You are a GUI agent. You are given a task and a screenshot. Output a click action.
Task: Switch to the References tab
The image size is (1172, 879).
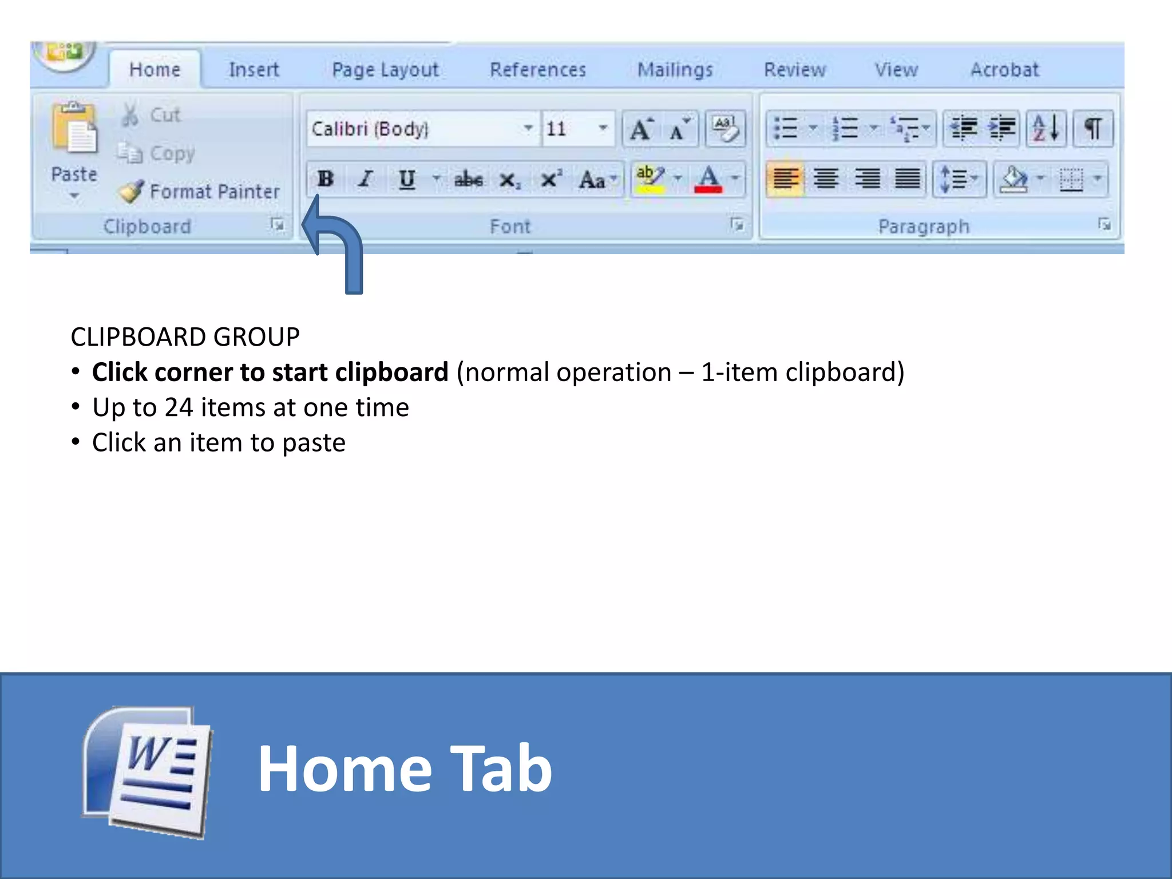(x=538, y=70)
